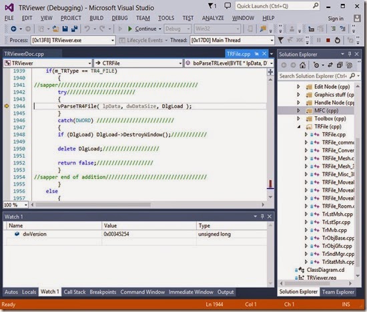Go to Solution Explorer Home icon
This screenshot has height=312, width=367.
click(302, 65)
